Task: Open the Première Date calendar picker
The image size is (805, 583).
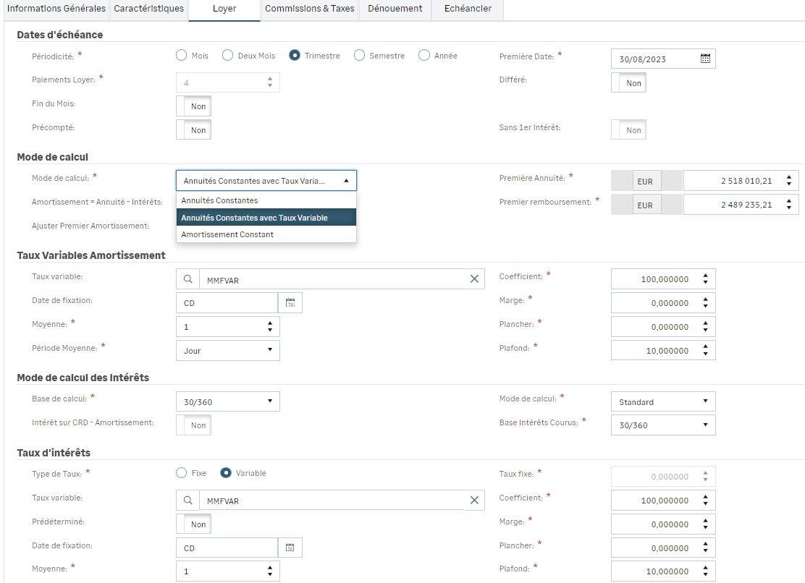Action: 705,59
